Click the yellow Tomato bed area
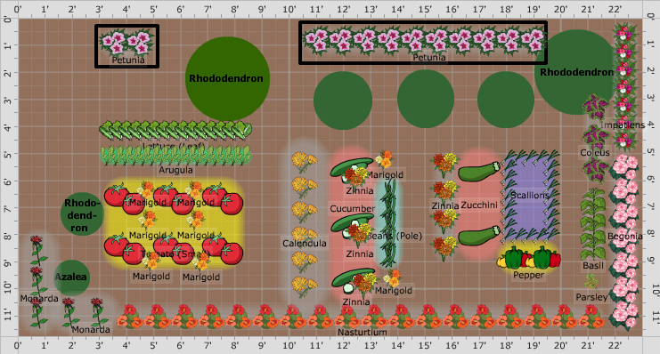The width and height of the screenshot is (660, 354). point(175,223)
